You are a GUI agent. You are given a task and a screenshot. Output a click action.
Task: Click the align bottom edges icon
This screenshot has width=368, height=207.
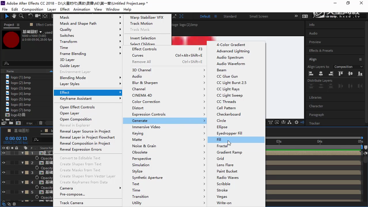click(360, 74)
